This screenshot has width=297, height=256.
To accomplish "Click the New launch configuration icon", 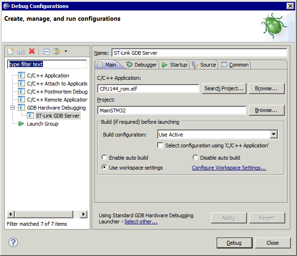I will [x=11, y=51].
